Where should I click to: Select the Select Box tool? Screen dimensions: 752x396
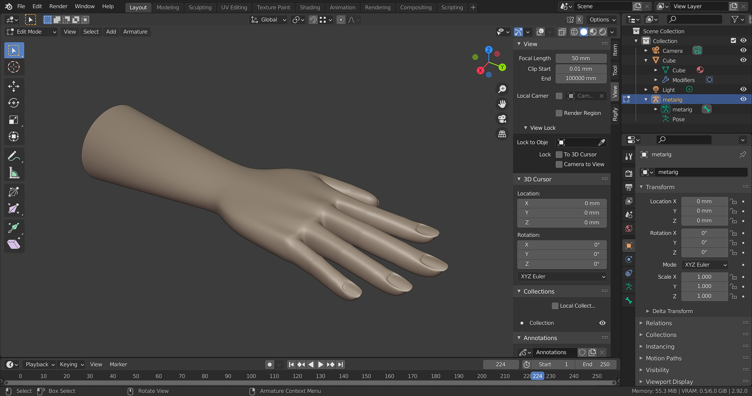click(14, 50)
